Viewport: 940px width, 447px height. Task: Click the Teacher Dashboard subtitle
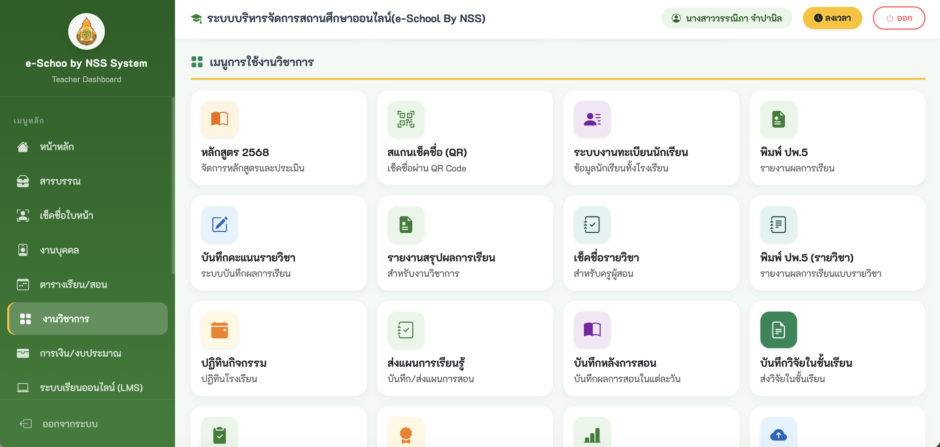coord(87,79)
